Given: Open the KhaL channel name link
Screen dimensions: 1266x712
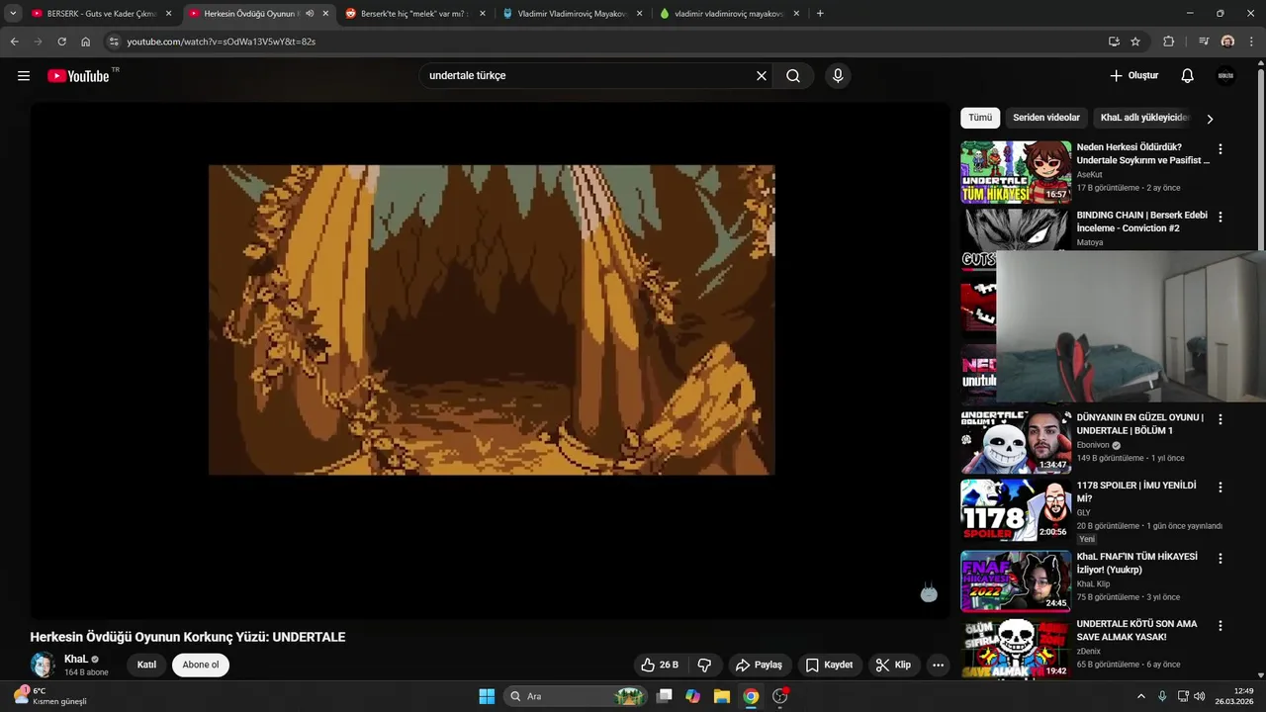Looking at the screenshot, I should [76, 659].
